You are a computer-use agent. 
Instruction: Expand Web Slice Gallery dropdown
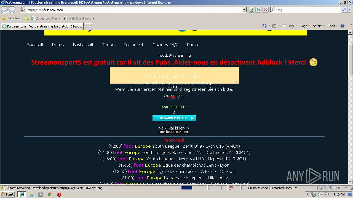click(93, 18)
